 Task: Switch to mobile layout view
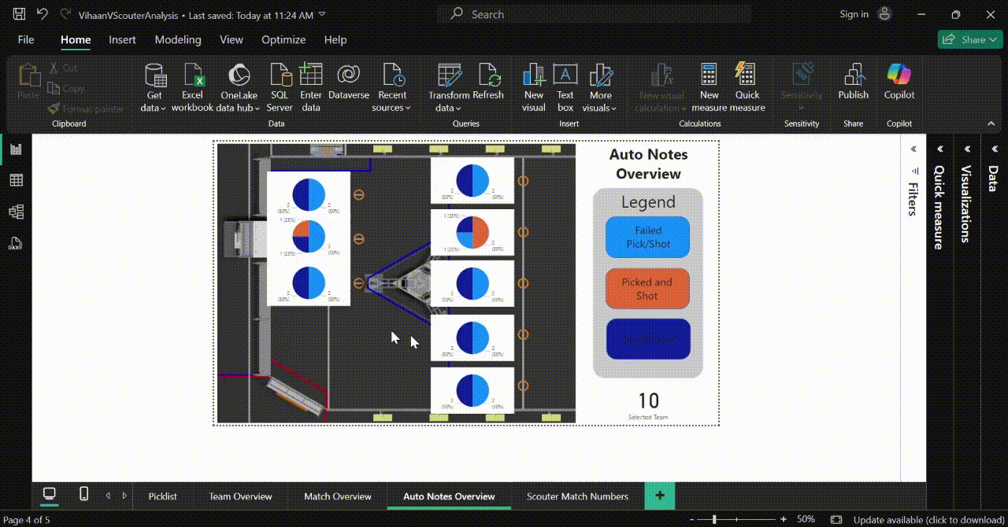pyautogui.click(x=84, y=494)
